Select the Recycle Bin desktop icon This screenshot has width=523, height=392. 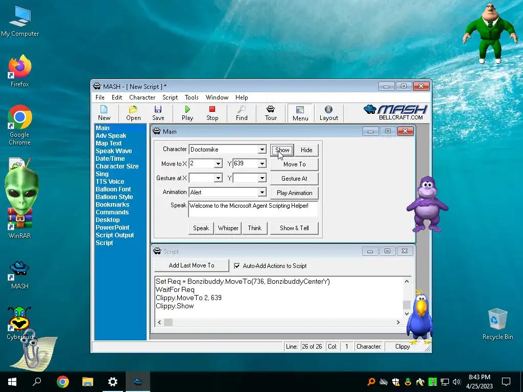[x=497, y=324]
